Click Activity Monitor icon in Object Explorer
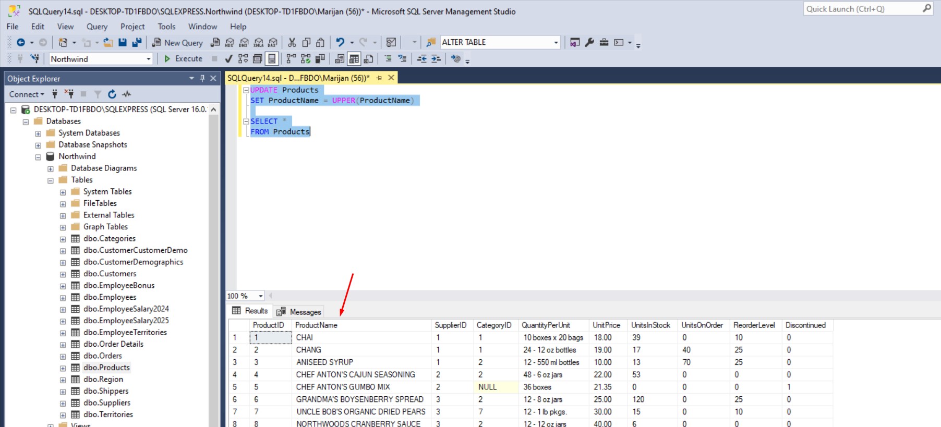This screenshot has height=427, width=941. pyautogui.click(x=126, y=94)
